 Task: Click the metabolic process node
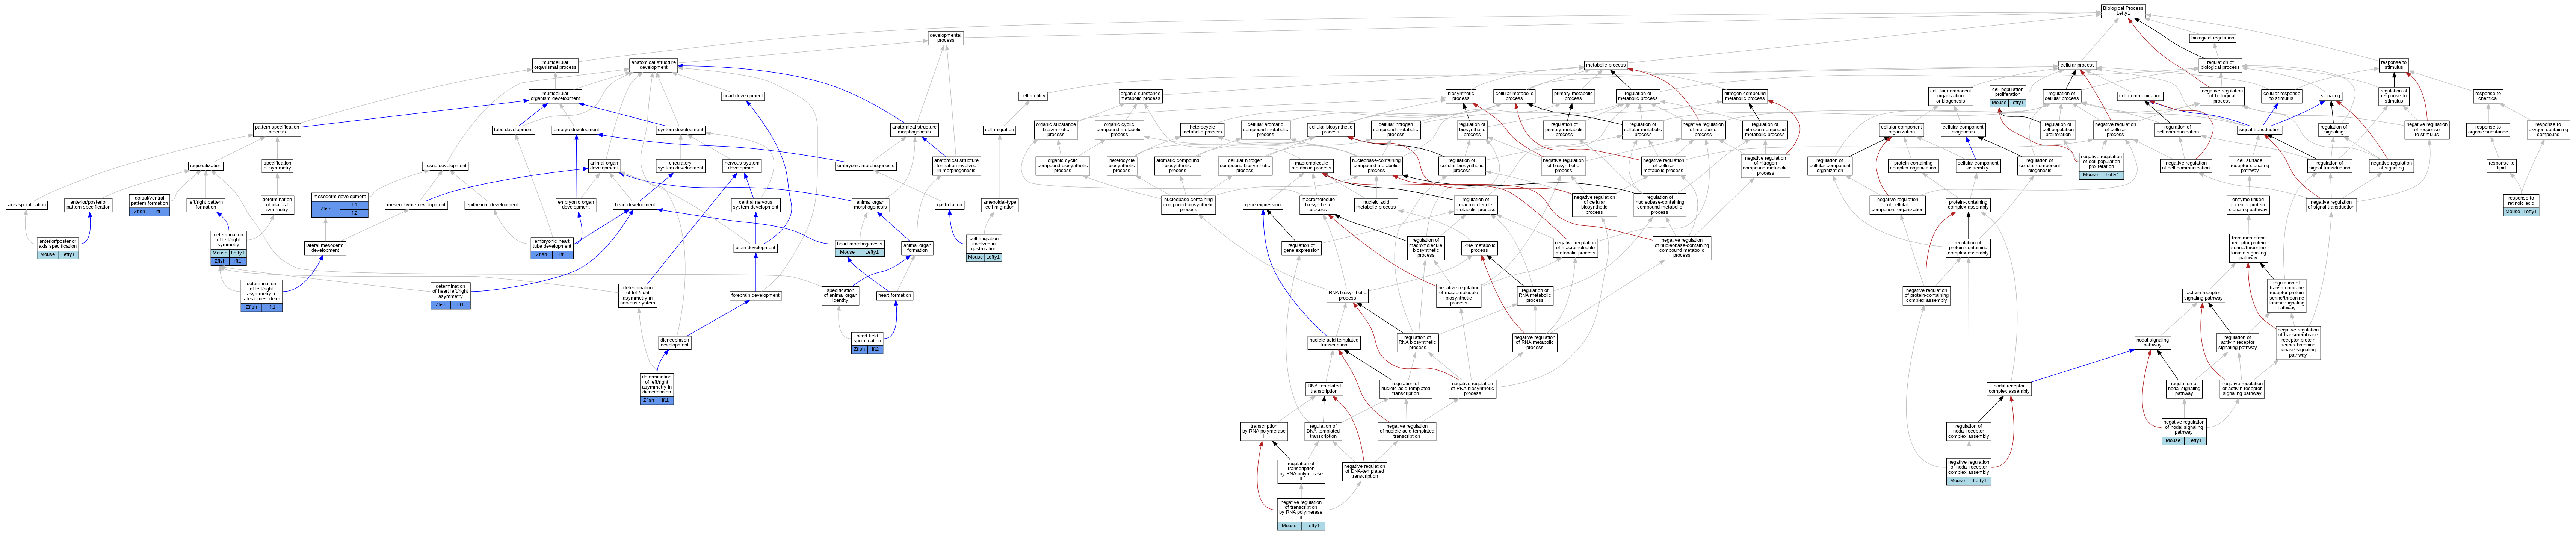tap(1605, 65)
